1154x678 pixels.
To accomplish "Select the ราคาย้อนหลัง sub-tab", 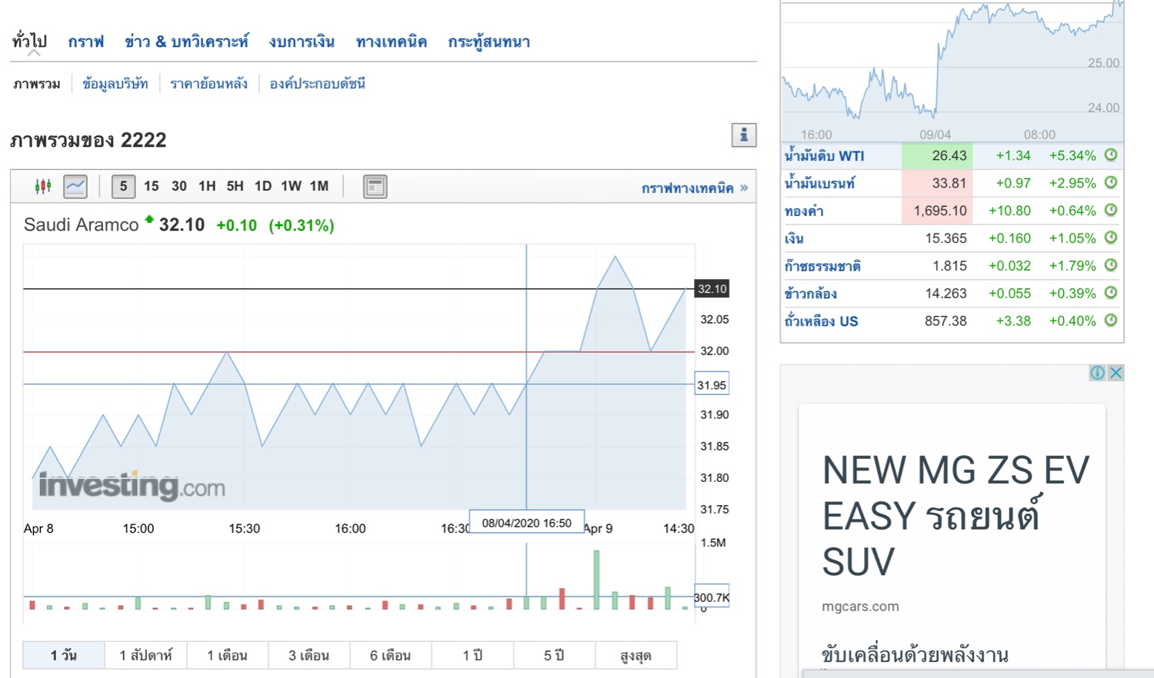I will (x=209, y=84).
